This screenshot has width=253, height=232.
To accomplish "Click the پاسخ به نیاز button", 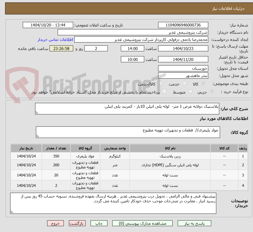I will coord(194,223).
